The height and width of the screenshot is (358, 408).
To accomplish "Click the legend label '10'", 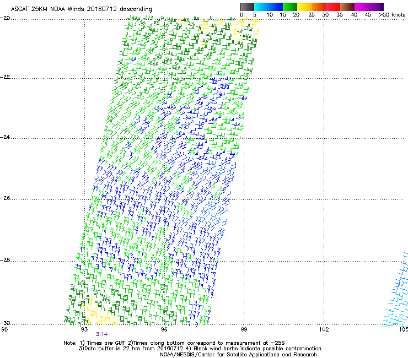I will [270, 15].
